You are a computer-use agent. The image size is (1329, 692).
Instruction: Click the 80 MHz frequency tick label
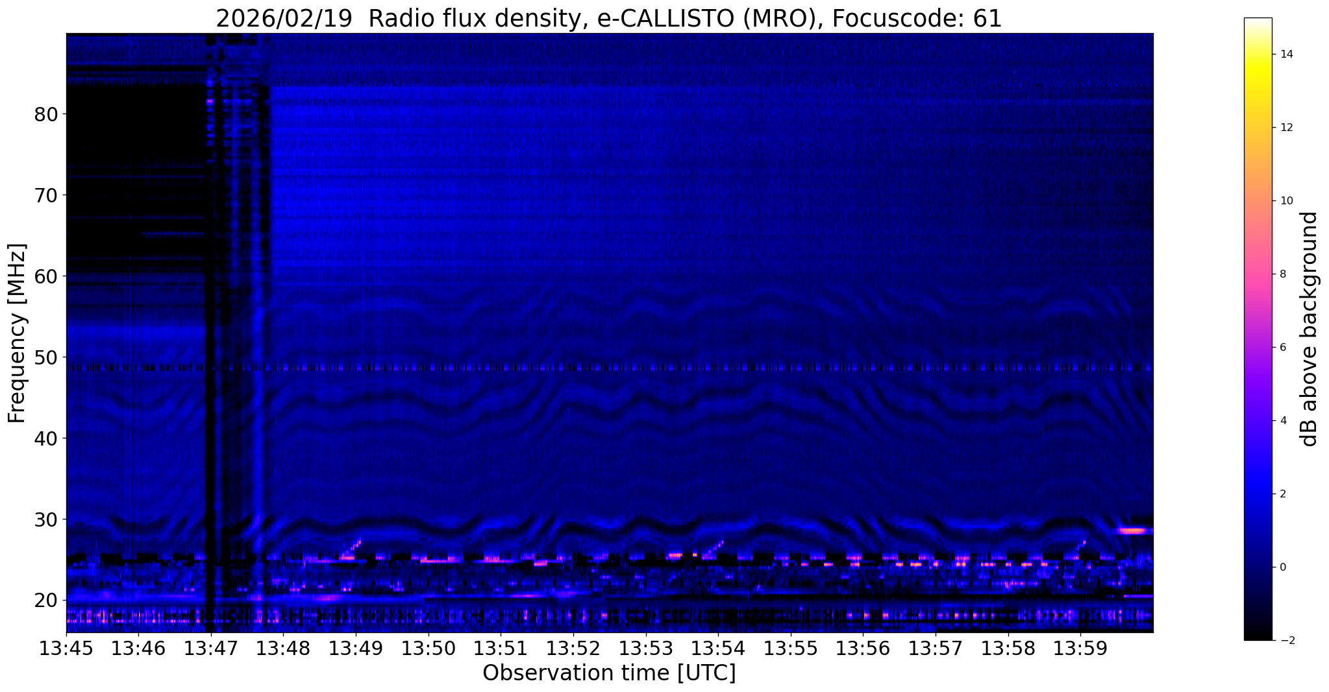click(46, 114)
